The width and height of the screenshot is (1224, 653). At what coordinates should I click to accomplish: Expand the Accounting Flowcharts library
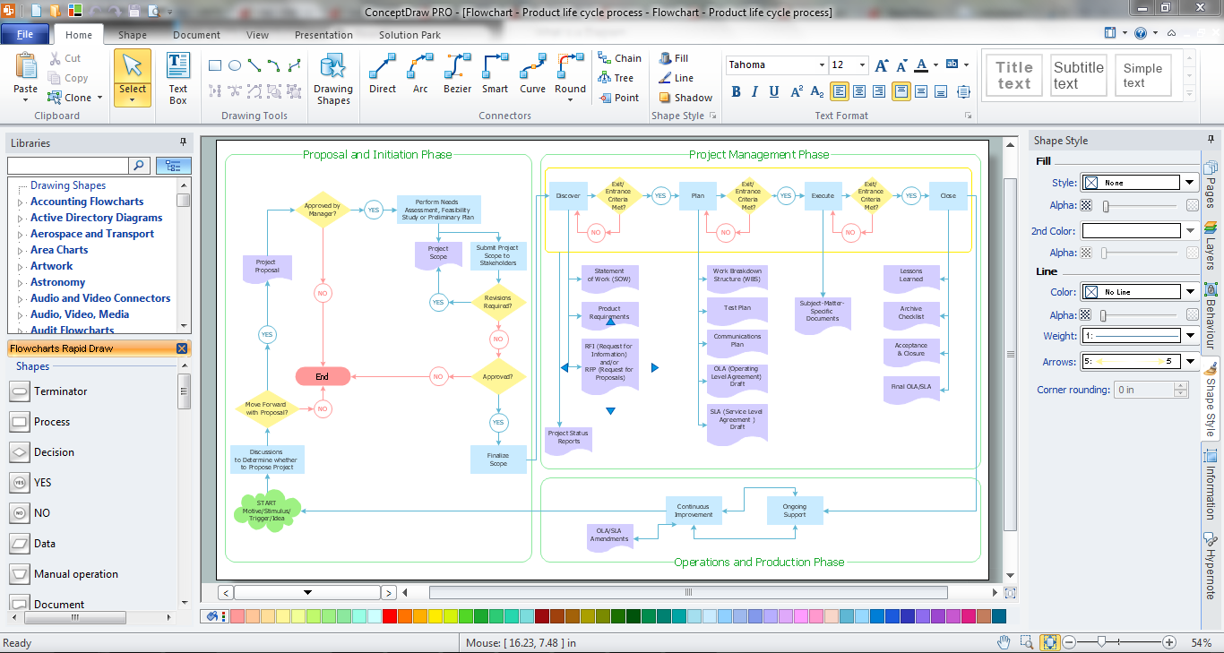[21, 202]
